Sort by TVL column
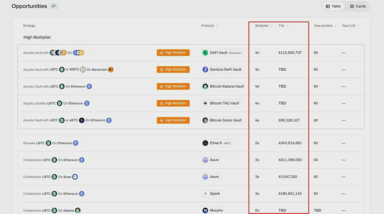This screenshot has width=384, height=214. (x=283, y=25)
